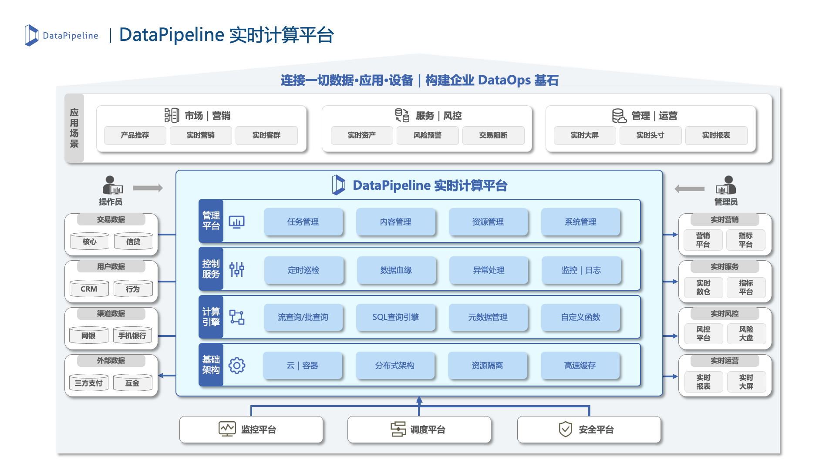Click the control service sliders icon
836x470 pixels.
point(237,269)
